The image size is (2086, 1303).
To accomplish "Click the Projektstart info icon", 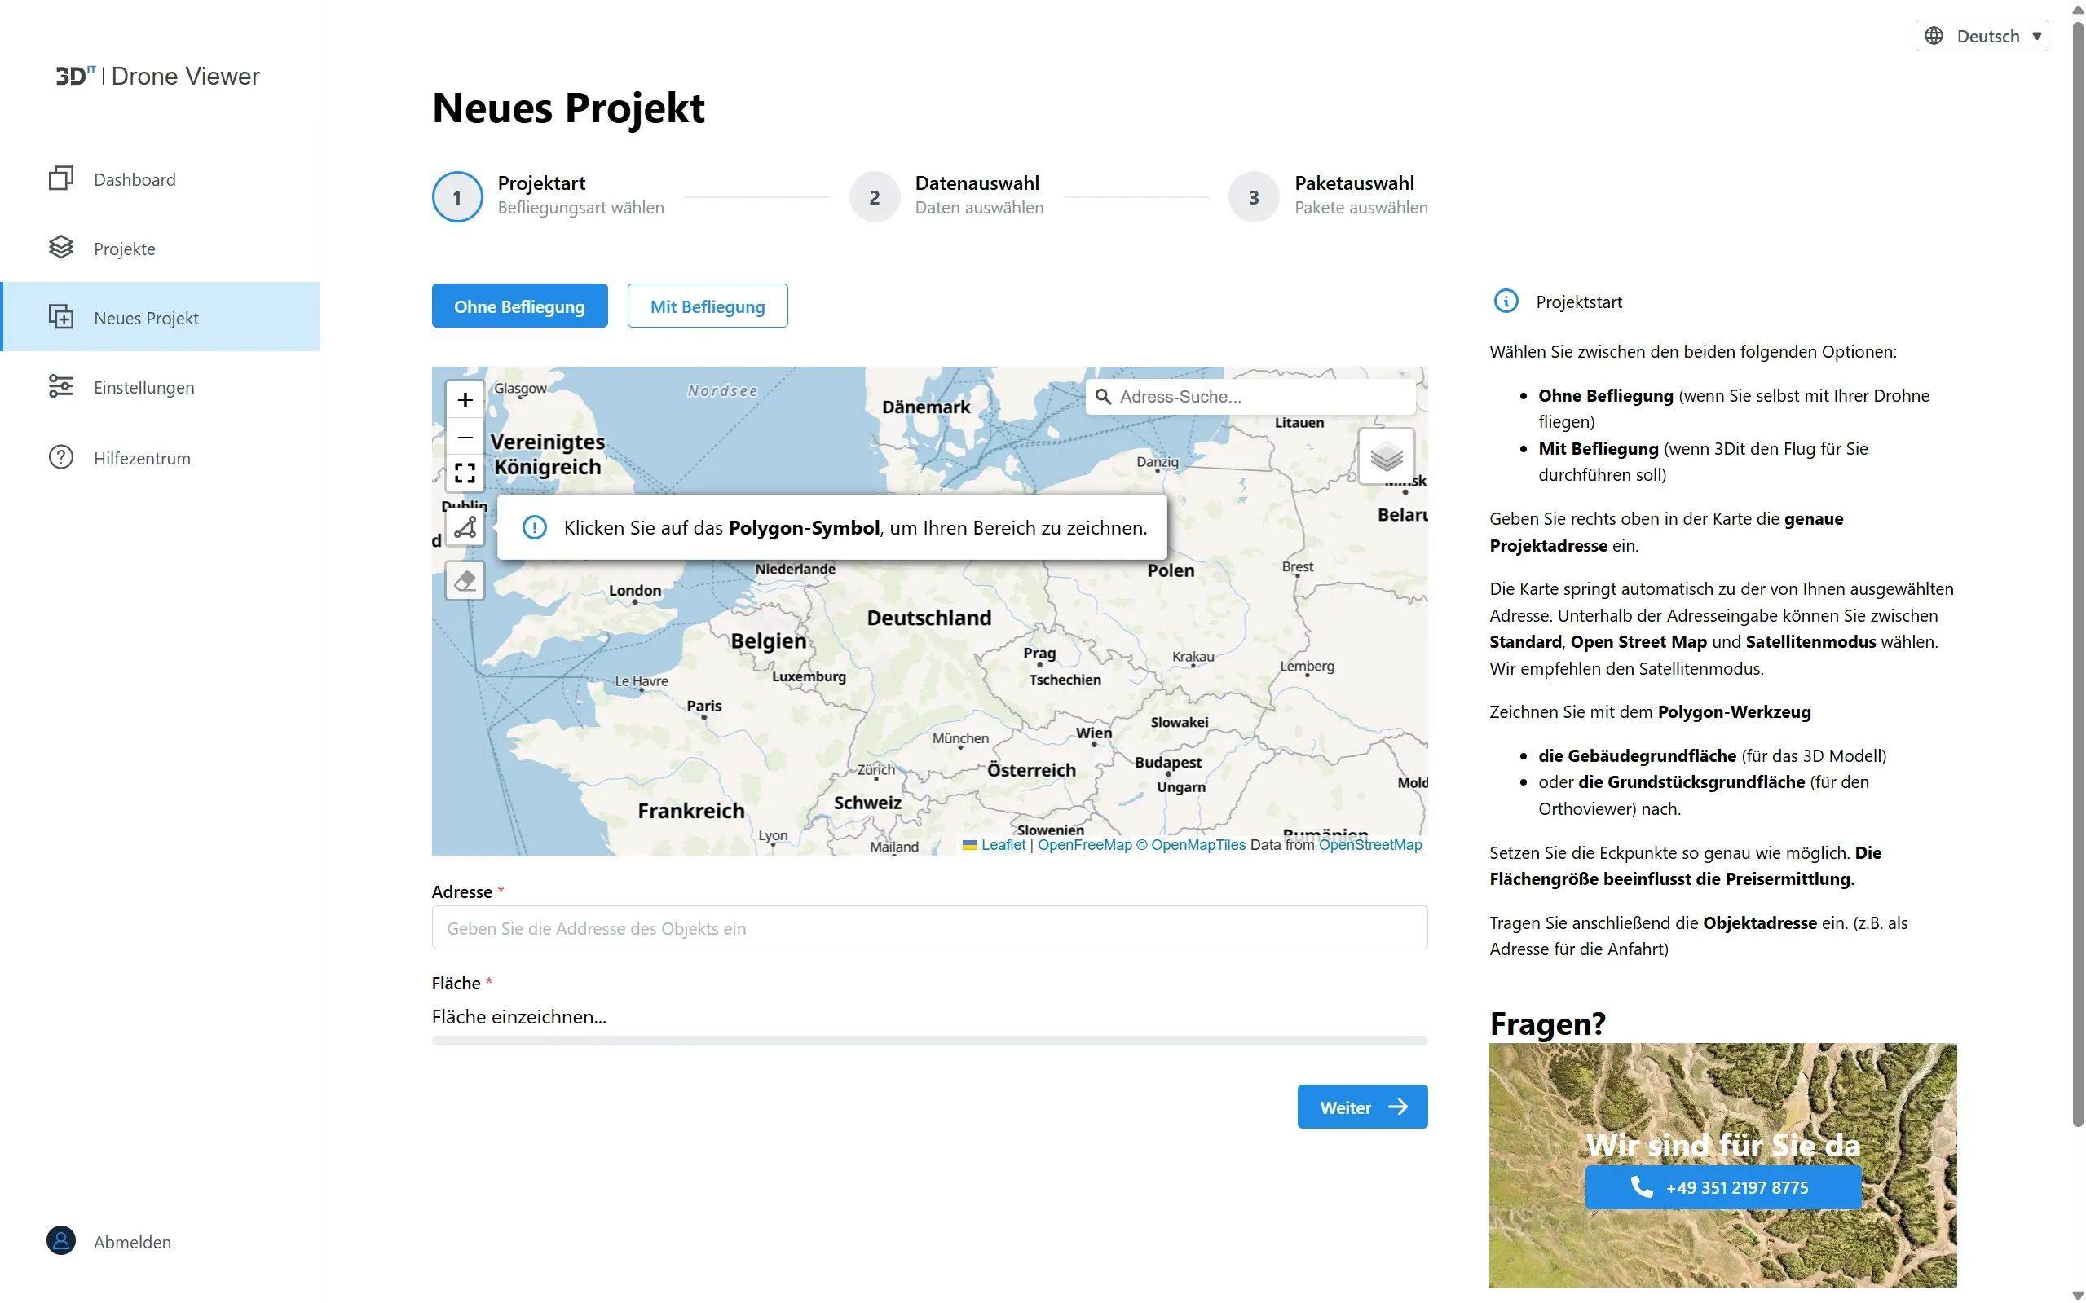I will click(1505, 302).
